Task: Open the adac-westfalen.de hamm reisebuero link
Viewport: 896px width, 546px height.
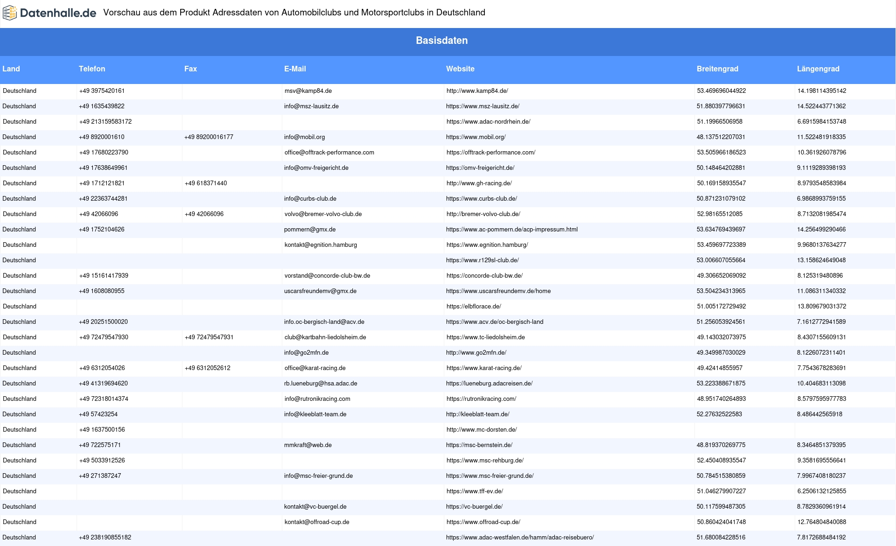Action: (x=520, y=538)
